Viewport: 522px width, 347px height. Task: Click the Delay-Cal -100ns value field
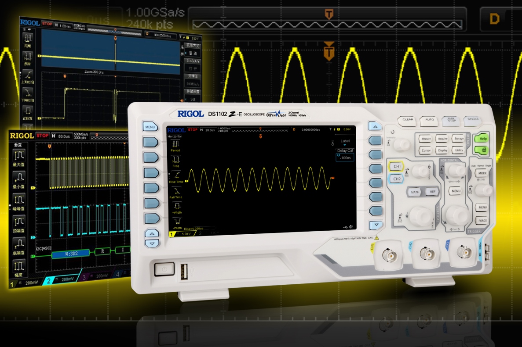point(344,157)
